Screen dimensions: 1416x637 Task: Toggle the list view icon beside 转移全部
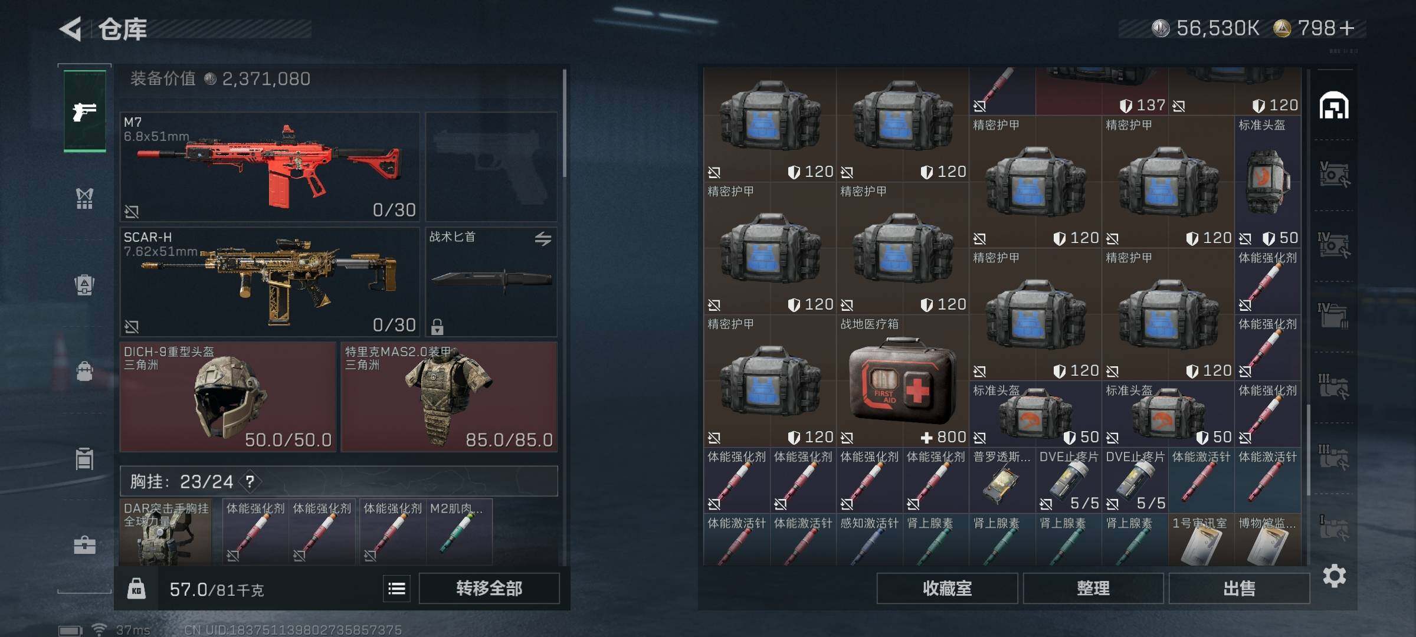coord(396,588)
